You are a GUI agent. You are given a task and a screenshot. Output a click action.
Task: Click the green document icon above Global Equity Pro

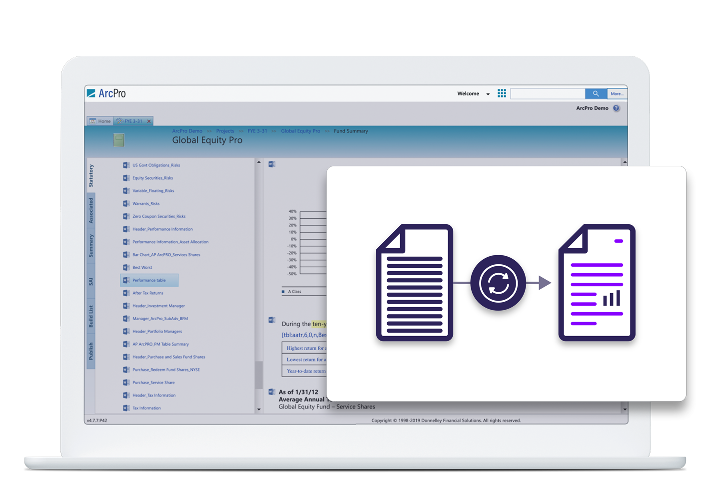tap(118, 140)
